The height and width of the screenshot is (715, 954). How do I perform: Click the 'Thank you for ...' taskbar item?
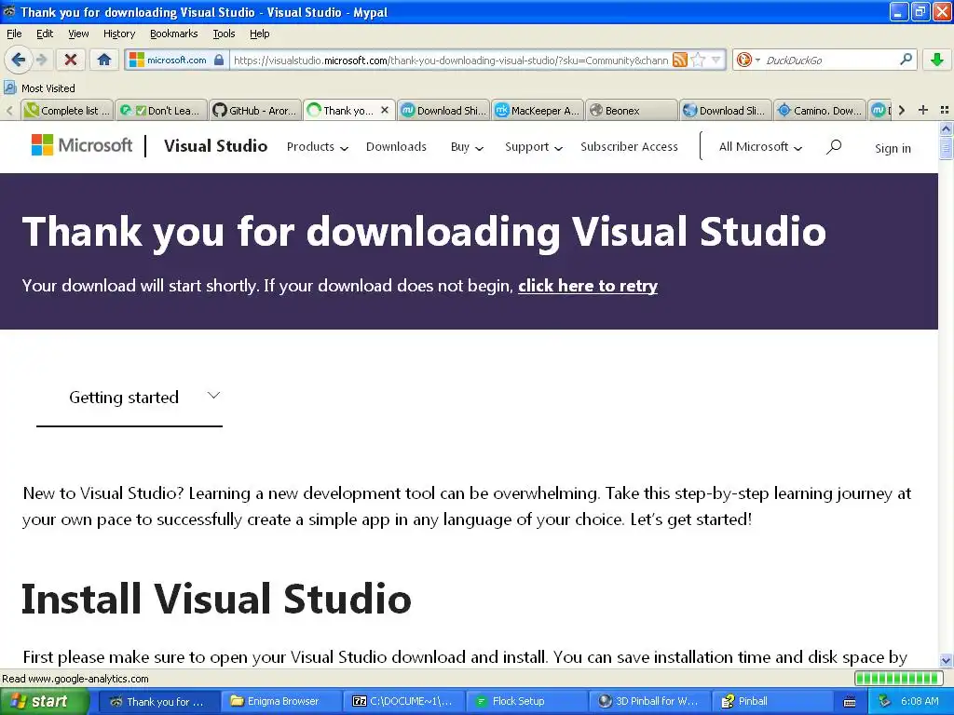point(157,701)
